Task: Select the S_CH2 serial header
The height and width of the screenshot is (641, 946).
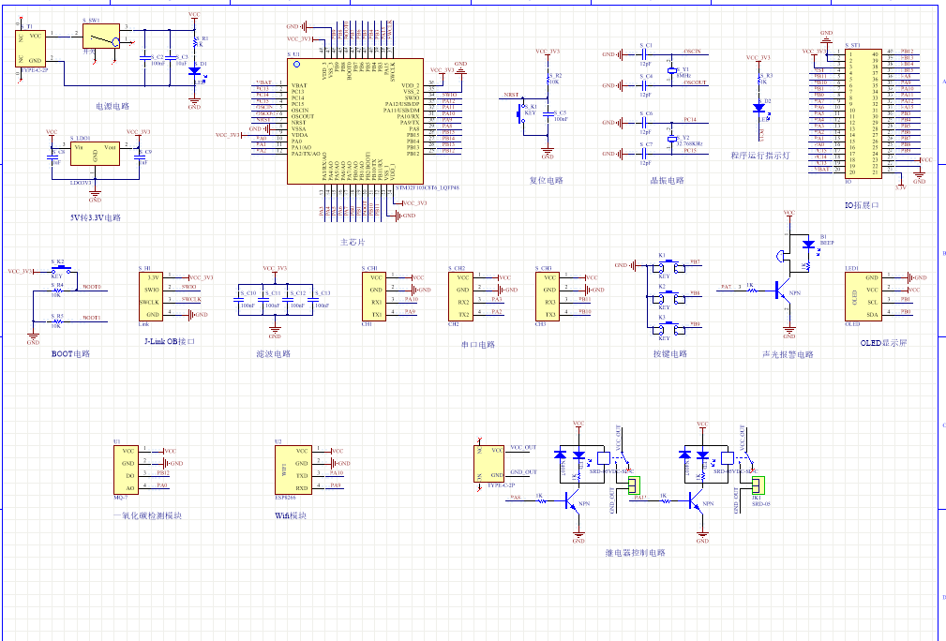Action: click(x=461, y=296)
